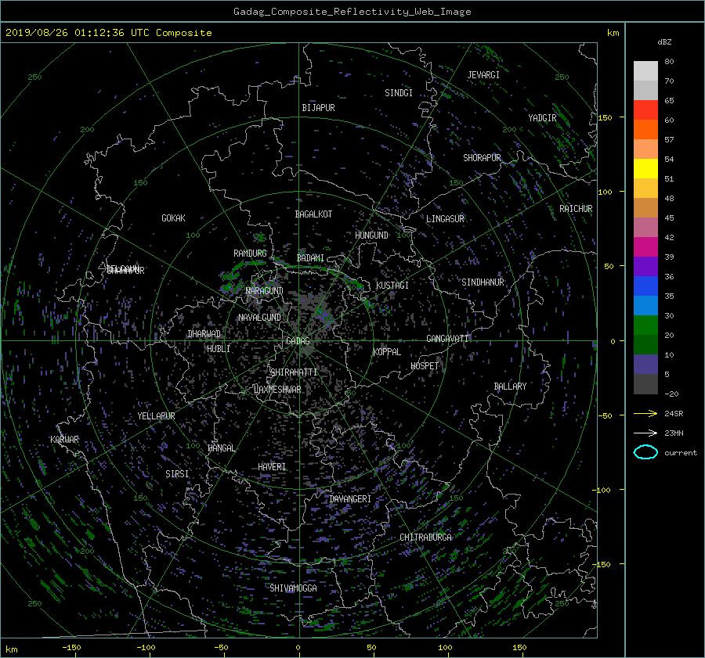Viewport: 705px width, 658px height.
Task: Pick the red 60–65 dBZ swatch
Action: [x=645, y=110]
